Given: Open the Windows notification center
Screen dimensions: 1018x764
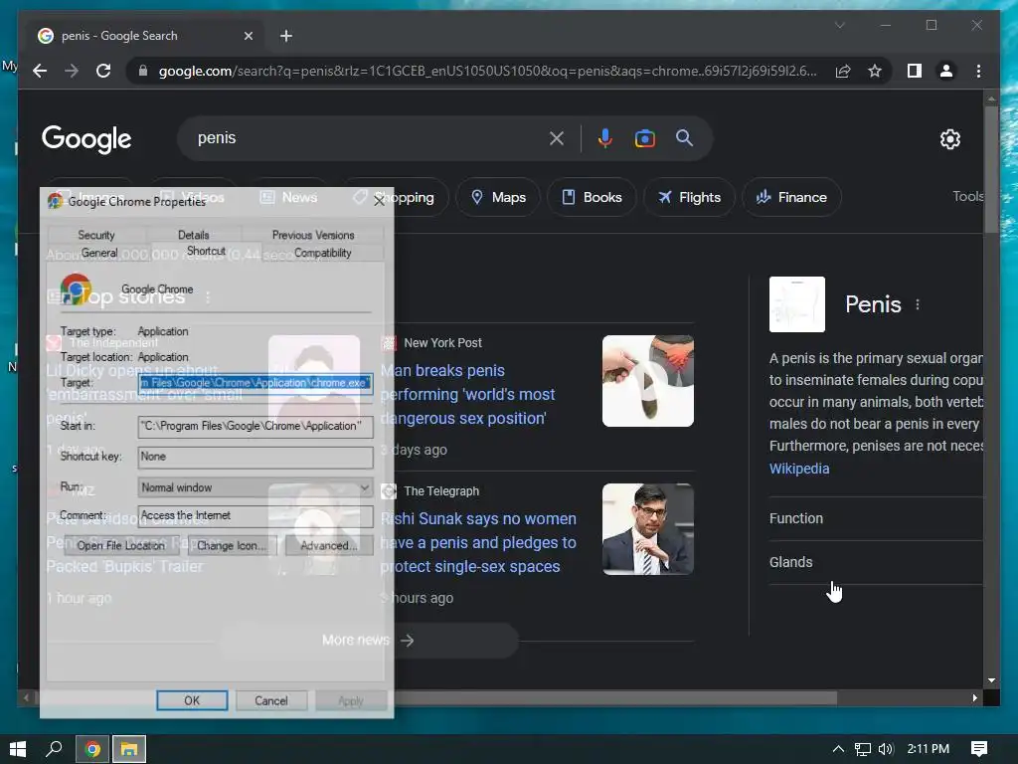Looking at the screenshot, I should [979, 749].
